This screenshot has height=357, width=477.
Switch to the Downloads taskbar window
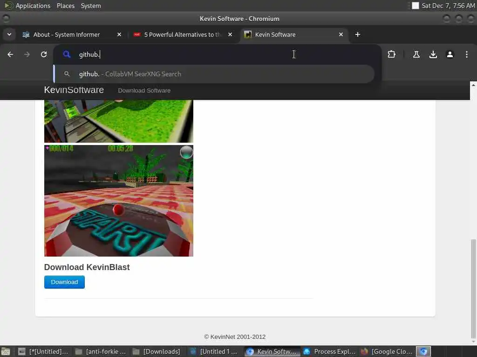[x=157, y=351]
